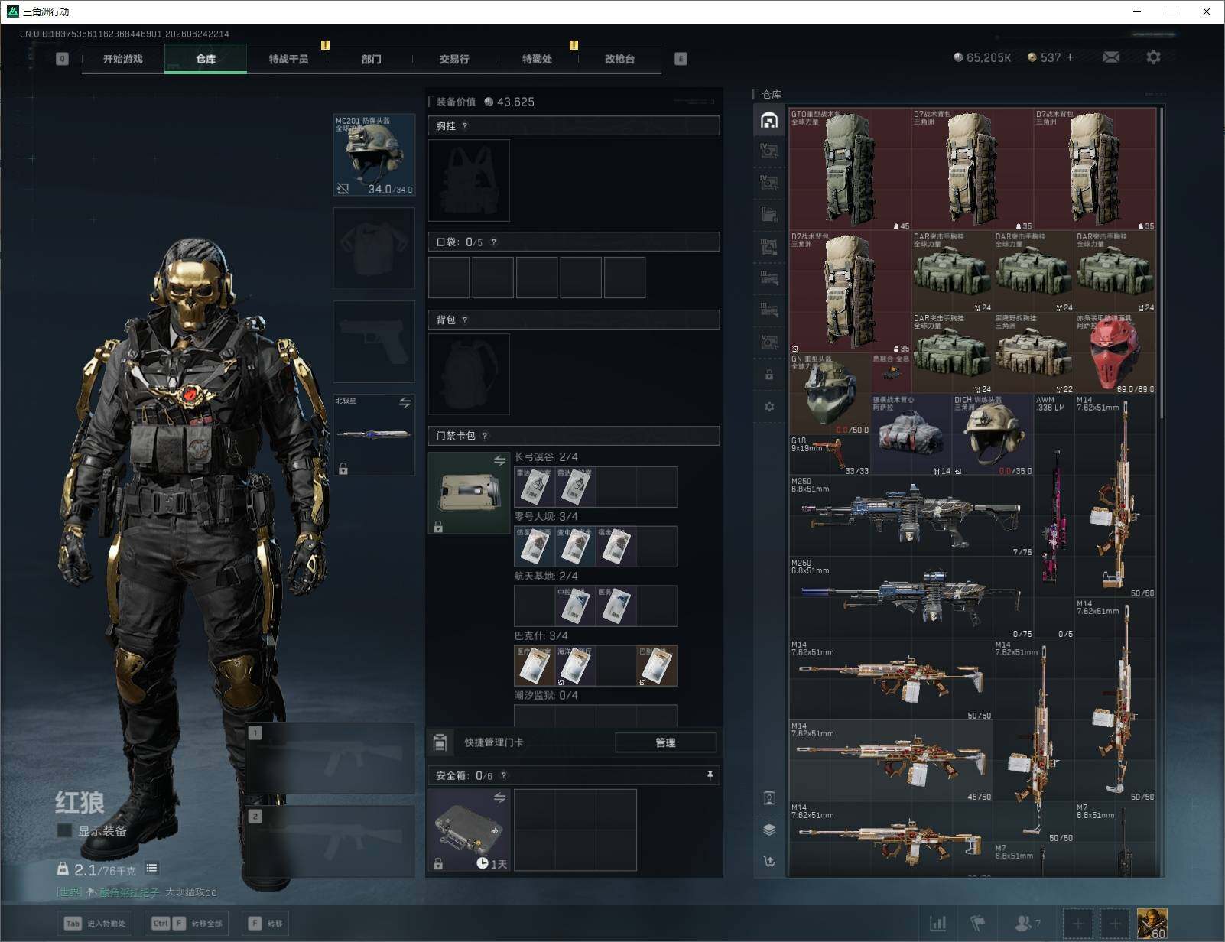Screen dimensions: 1225x942
Task: Select the GN 重型头盔 helmet
Action: pyautogui.click(x=830, y=394)
